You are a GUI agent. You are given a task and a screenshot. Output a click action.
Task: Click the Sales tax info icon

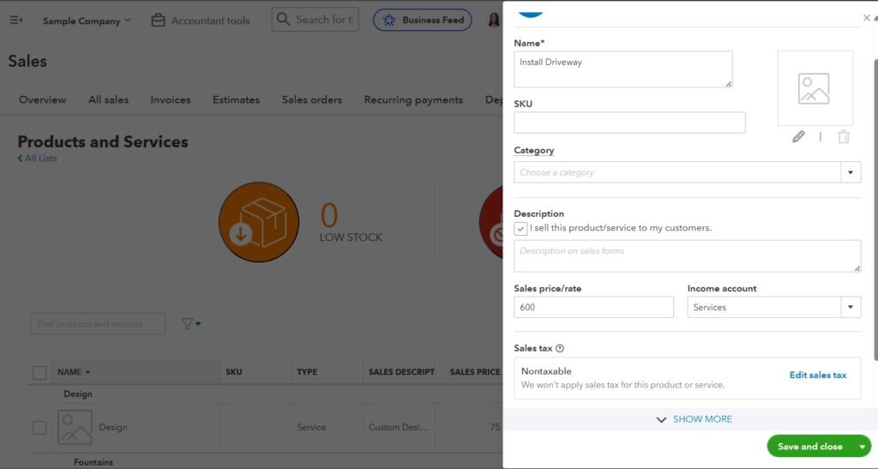(560, 349)
